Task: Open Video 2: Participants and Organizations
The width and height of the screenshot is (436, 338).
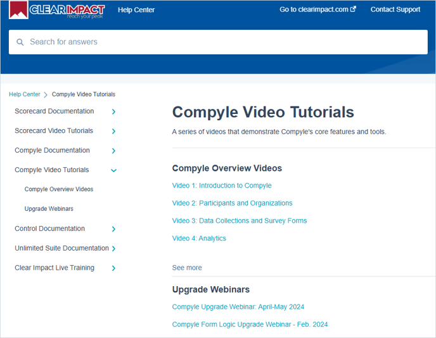Action: click(232, 203)
